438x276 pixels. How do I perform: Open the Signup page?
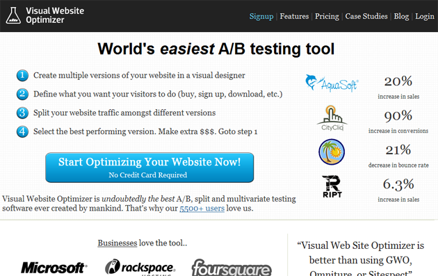tap(261, 16)
